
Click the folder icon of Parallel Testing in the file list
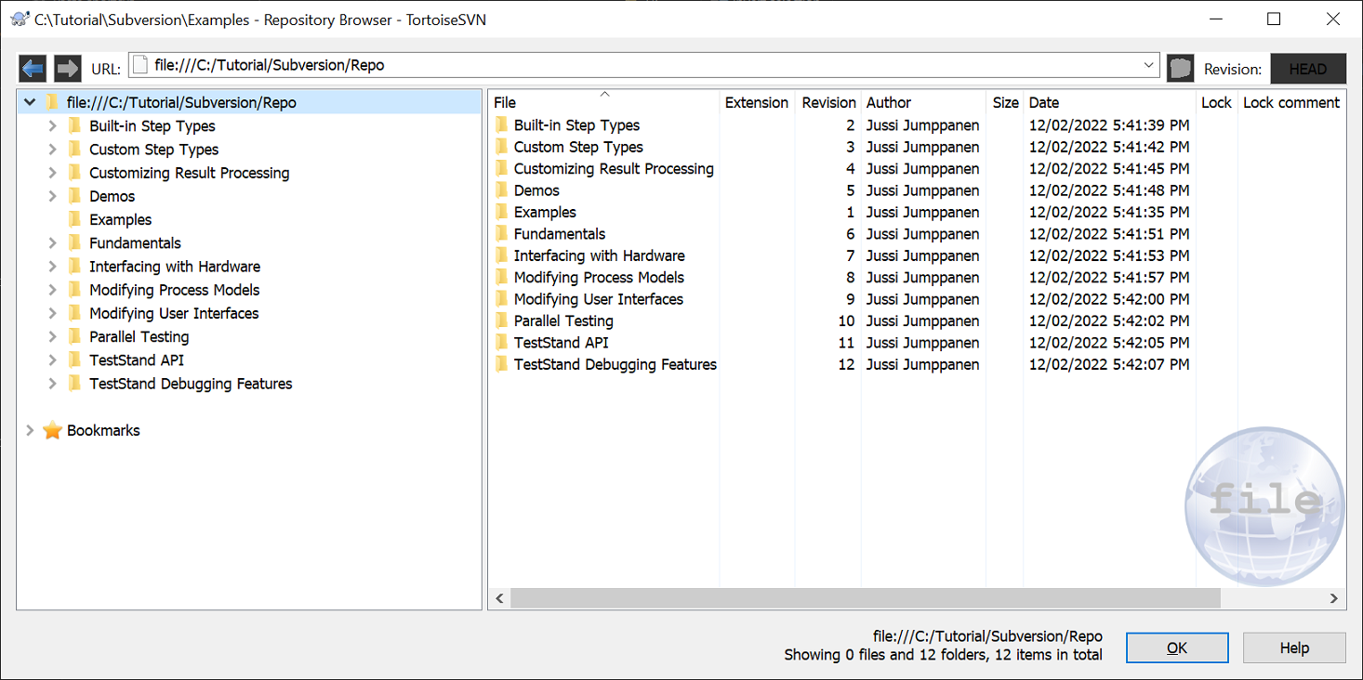(501, 320)
